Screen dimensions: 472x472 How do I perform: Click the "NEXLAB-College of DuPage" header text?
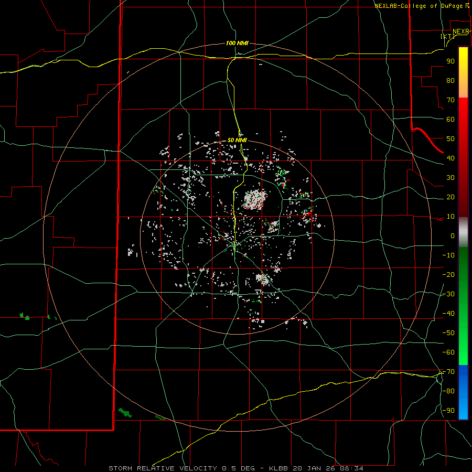pyautogui.click(x=420, y=6)
